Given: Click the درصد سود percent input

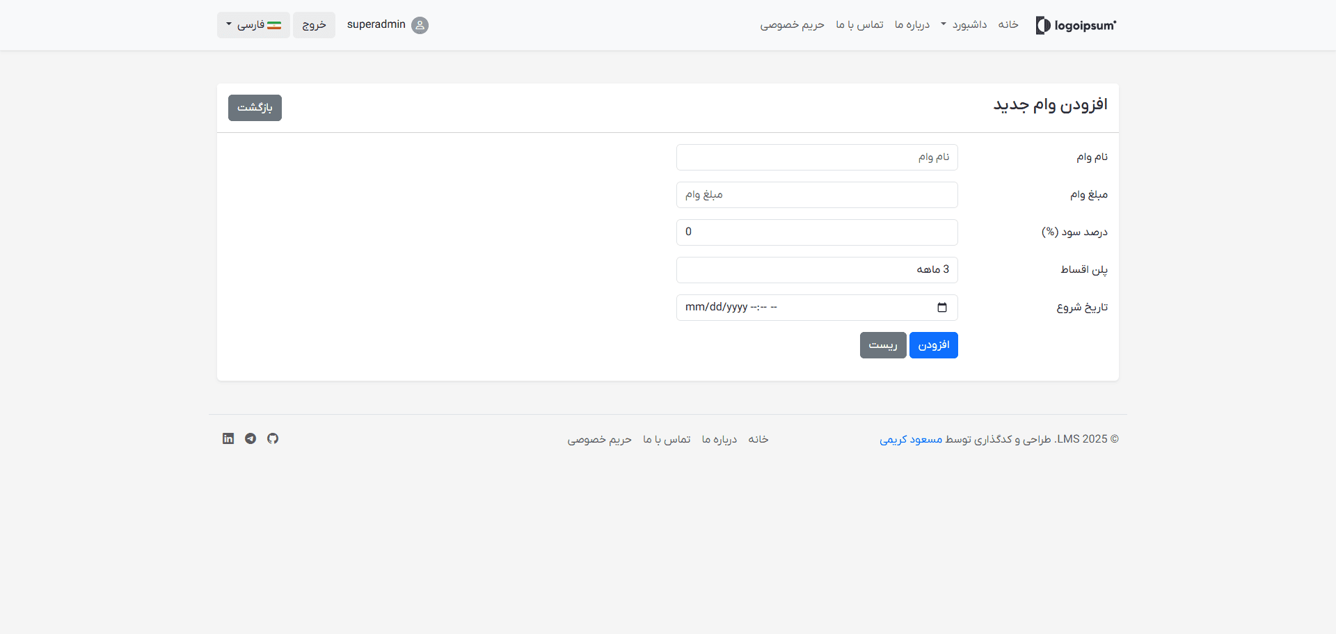Looking at the screenshot, I should (x=817, y=232).
